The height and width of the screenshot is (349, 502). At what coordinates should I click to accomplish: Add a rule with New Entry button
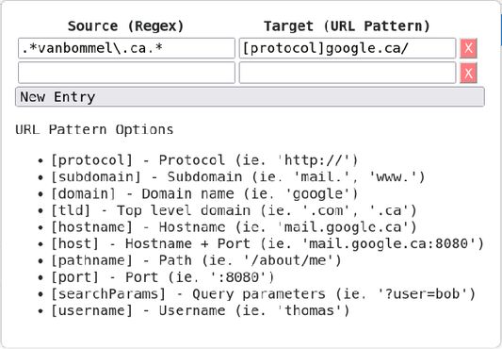(x=250, y=96)
